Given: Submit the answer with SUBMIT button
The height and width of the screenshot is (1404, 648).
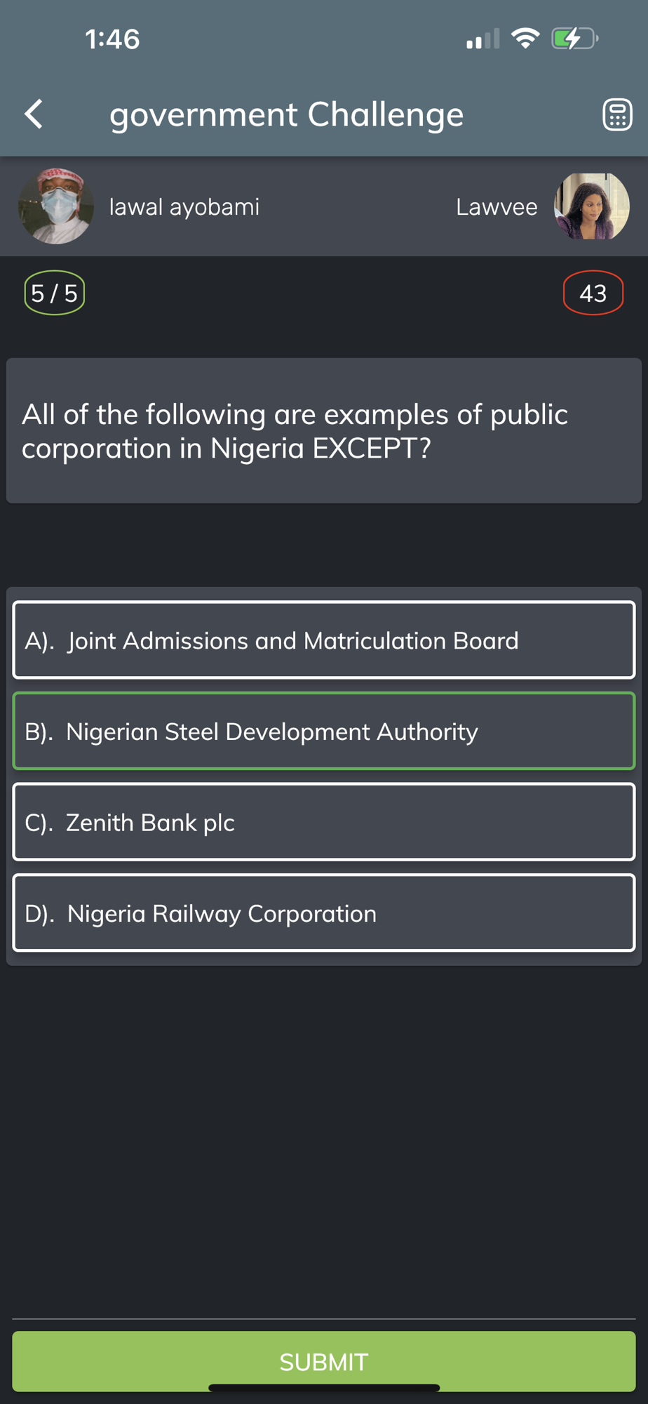Looking at the screenshot, I should pos(324,1361).
